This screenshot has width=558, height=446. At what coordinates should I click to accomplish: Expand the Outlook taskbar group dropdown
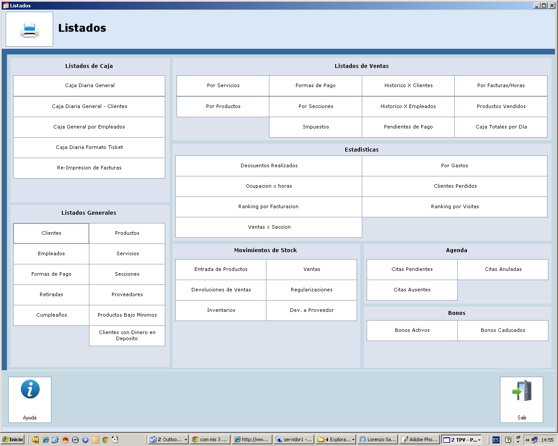pyautogui.click(x=186, y=440)
